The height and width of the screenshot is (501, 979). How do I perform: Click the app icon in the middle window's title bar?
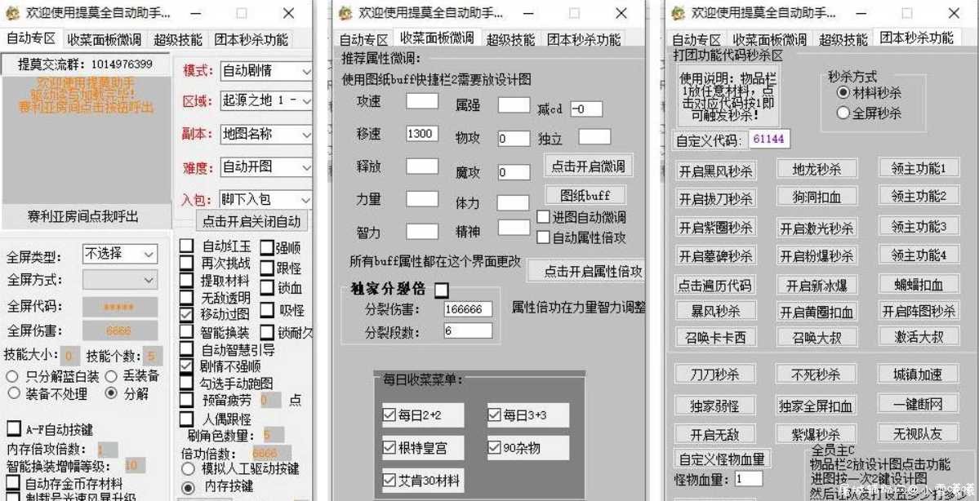pos(345,13)
